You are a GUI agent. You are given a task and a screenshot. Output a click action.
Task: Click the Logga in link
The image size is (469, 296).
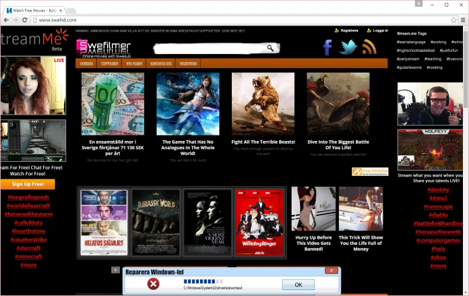(380, 30)
